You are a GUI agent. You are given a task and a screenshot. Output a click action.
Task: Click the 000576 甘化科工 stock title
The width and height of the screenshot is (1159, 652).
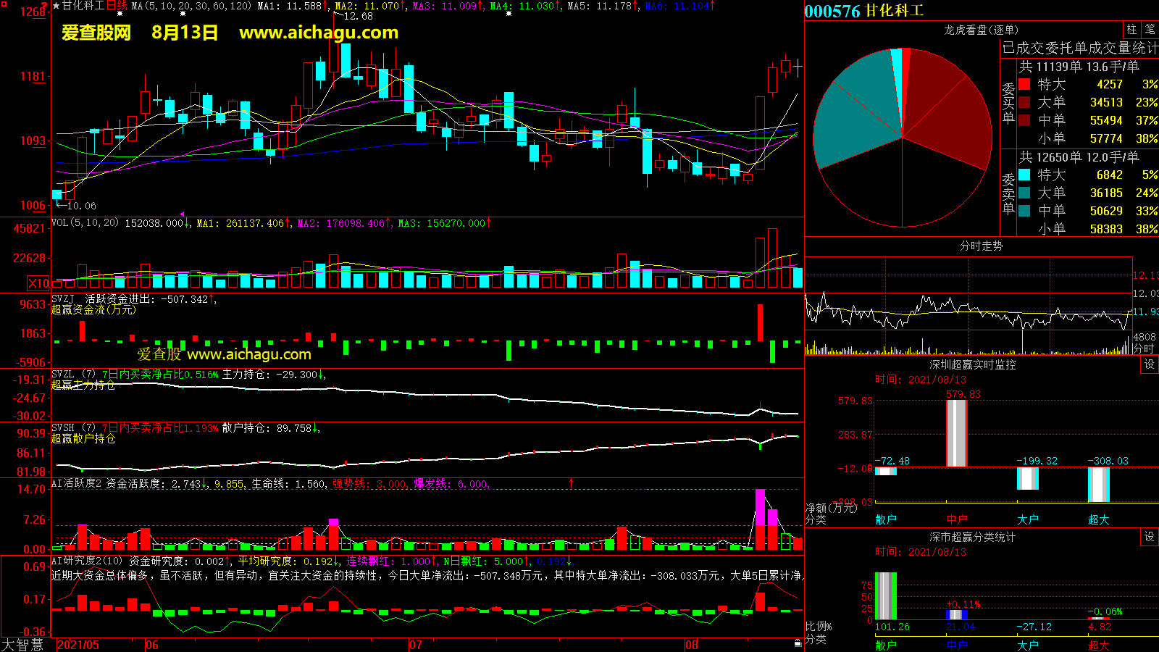coord(863,11)
